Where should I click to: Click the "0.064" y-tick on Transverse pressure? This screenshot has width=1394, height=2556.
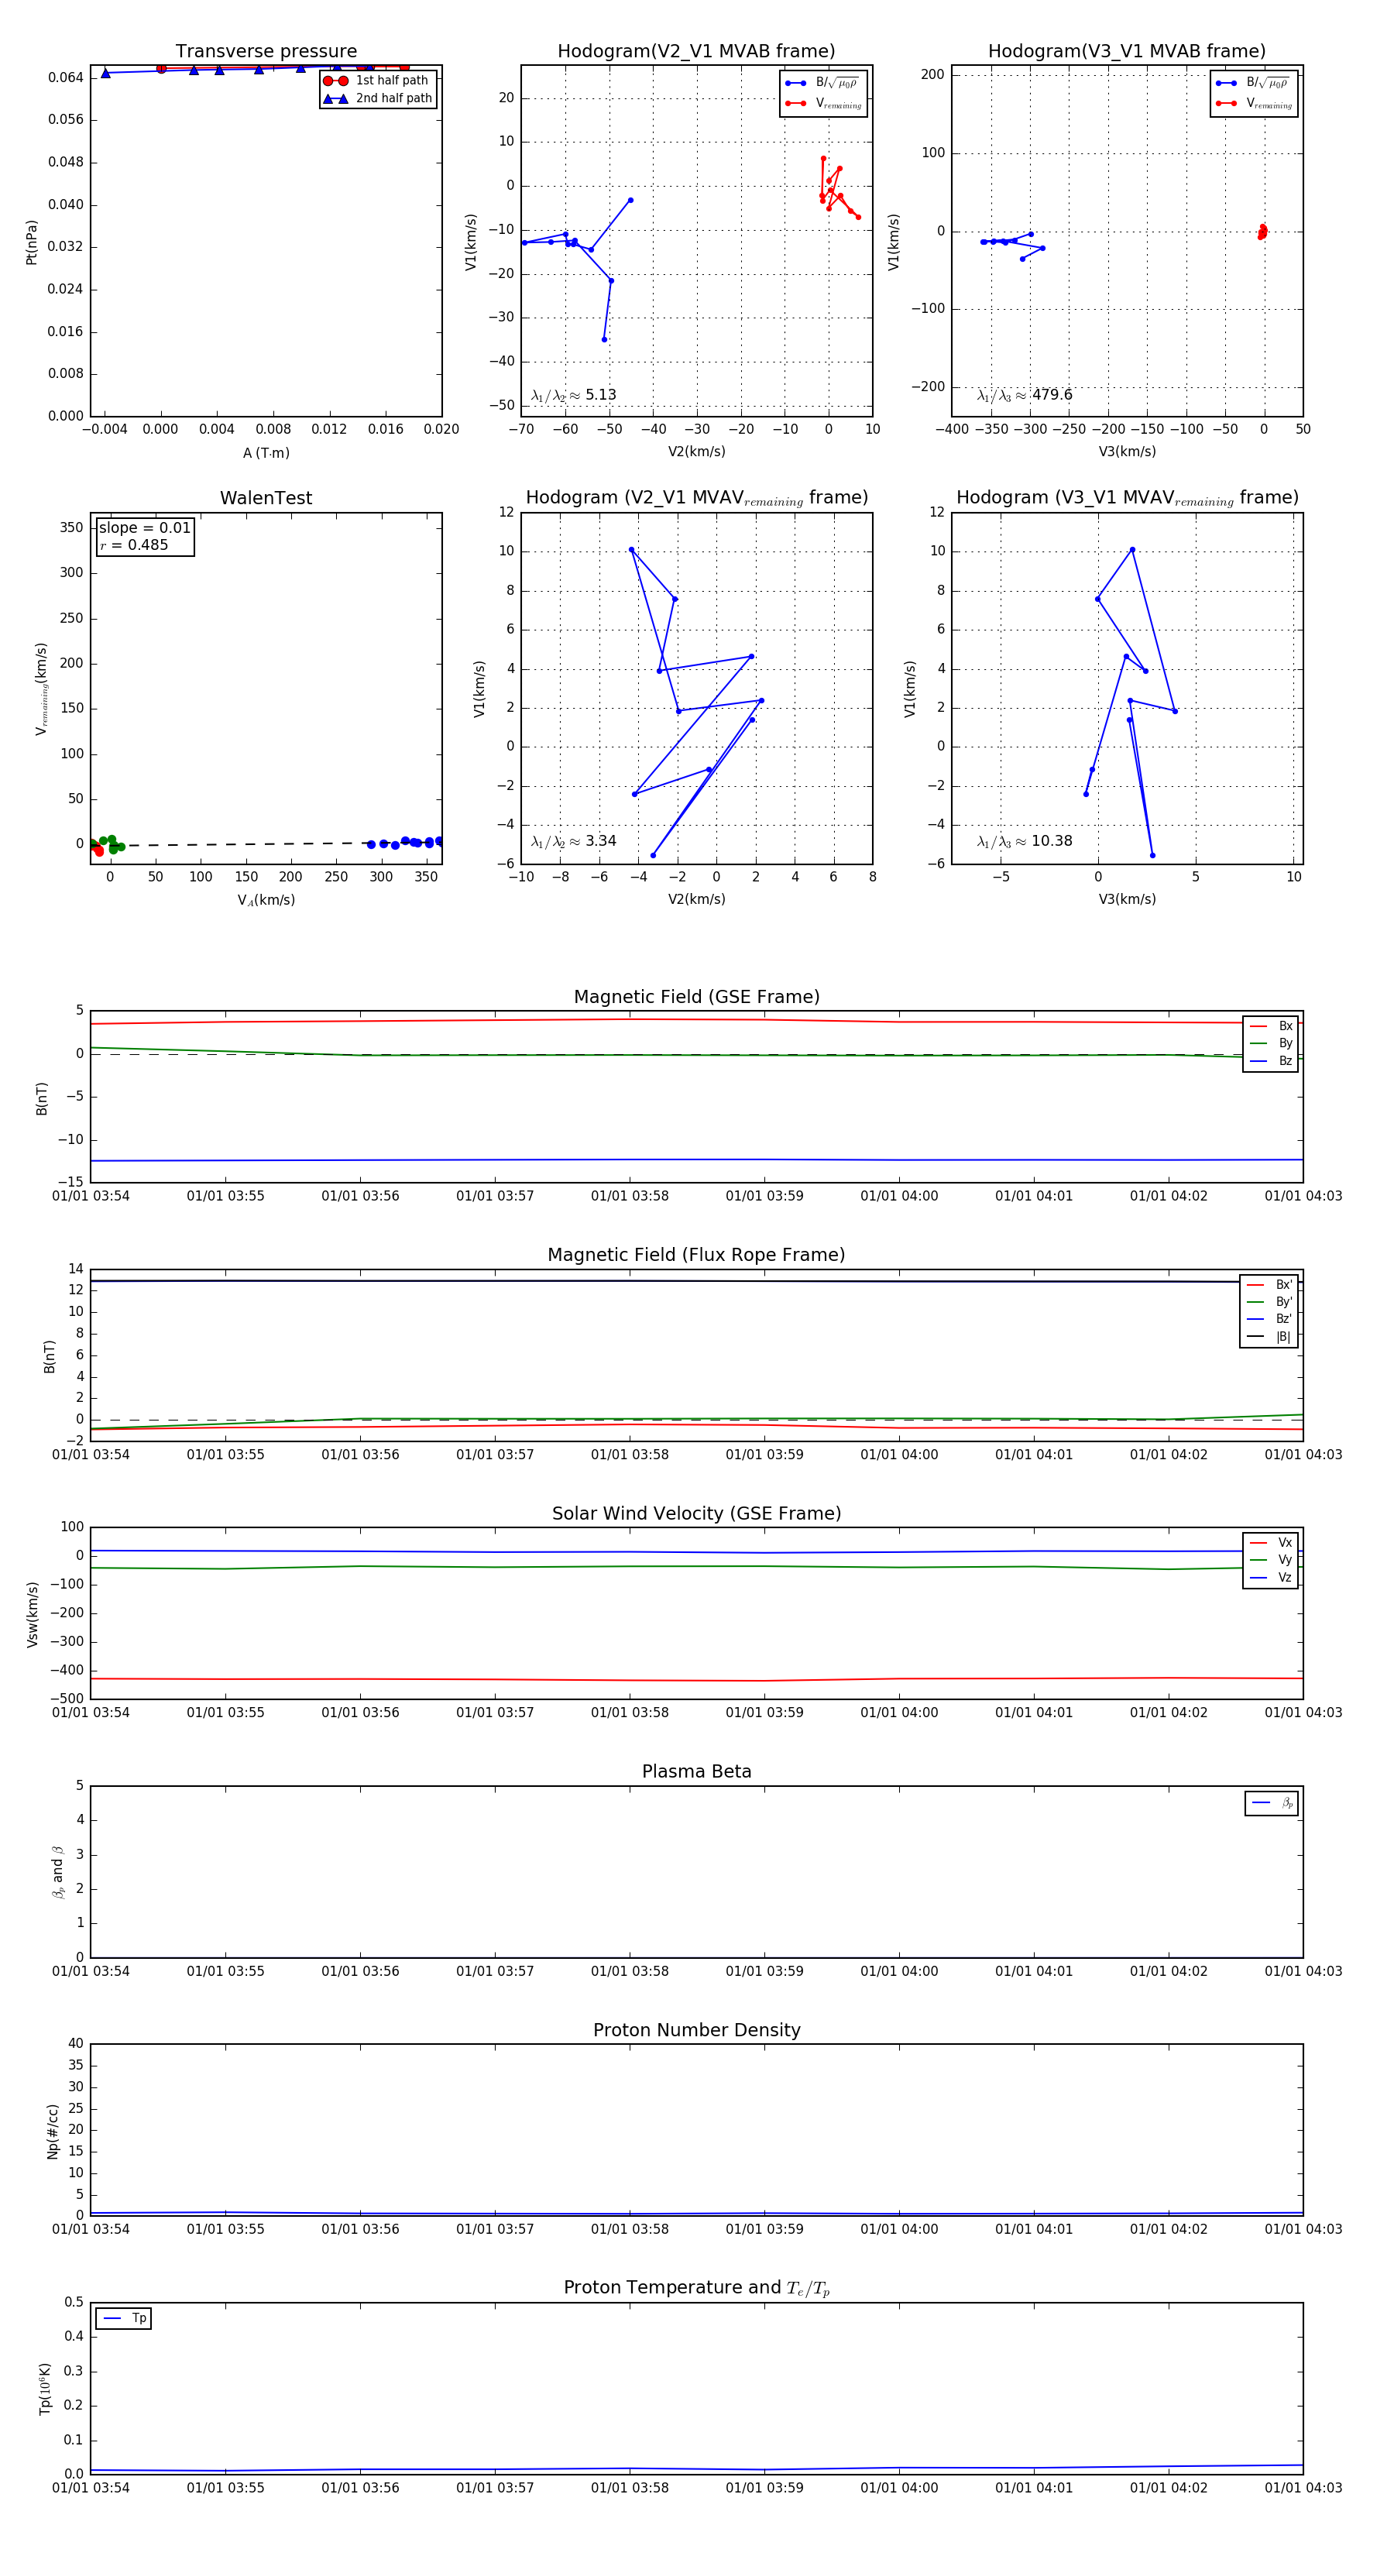point(66,77)
